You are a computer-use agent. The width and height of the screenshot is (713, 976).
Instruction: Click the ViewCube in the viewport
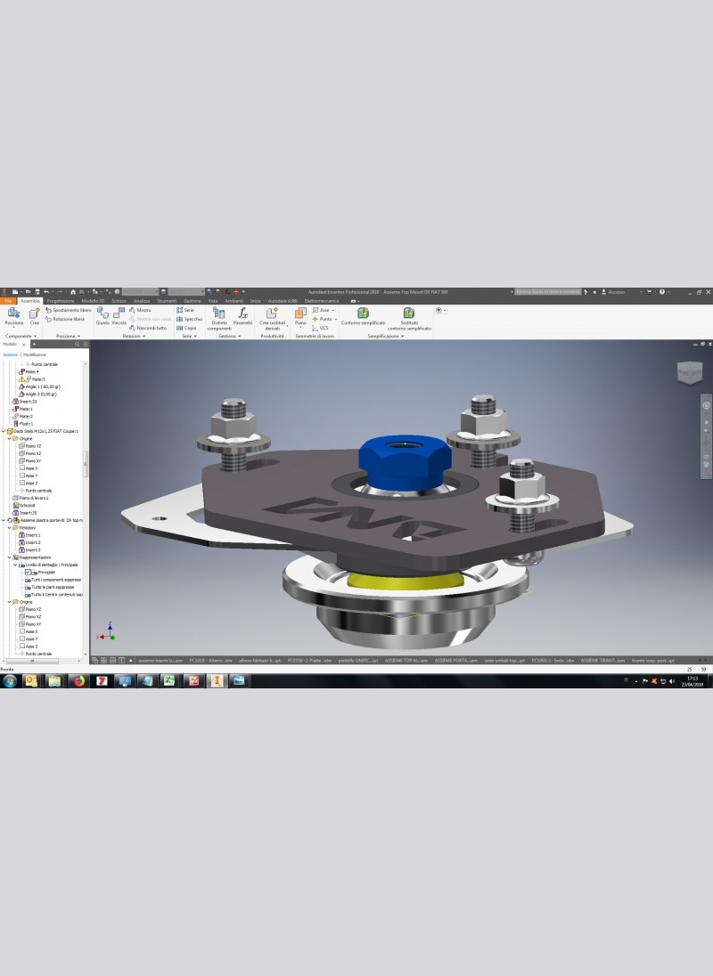coord(688,370)
